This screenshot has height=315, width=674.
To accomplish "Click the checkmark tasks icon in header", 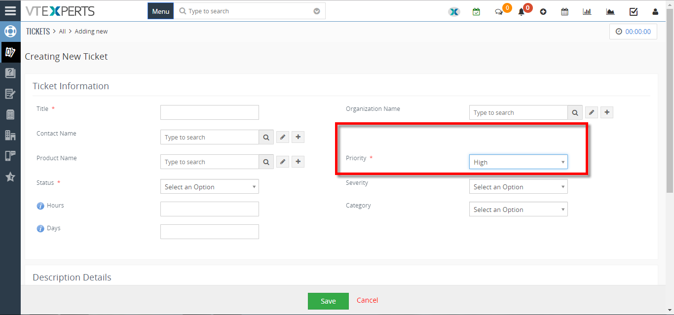I will click(x=634, y=12).
